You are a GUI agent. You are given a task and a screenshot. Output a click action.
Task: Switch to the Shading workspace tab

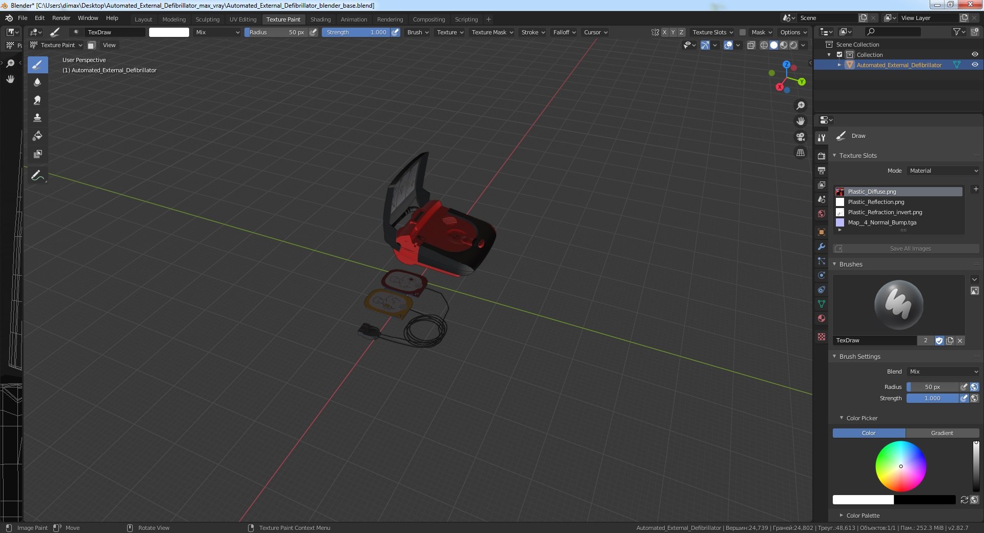[x=320, y=19]
